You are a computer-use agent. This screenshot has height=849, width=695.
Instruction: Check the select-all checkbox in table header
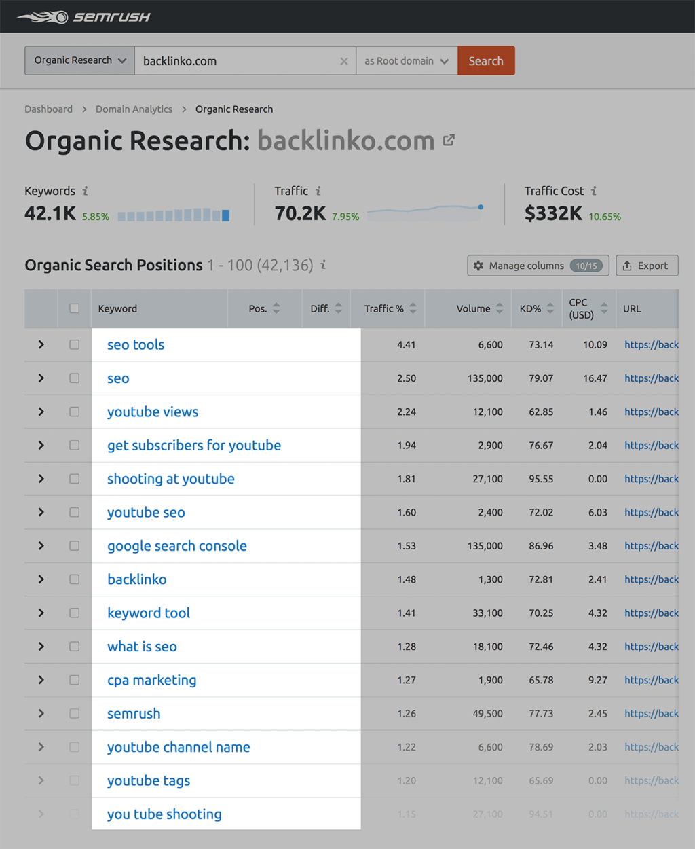coord(75,308)
